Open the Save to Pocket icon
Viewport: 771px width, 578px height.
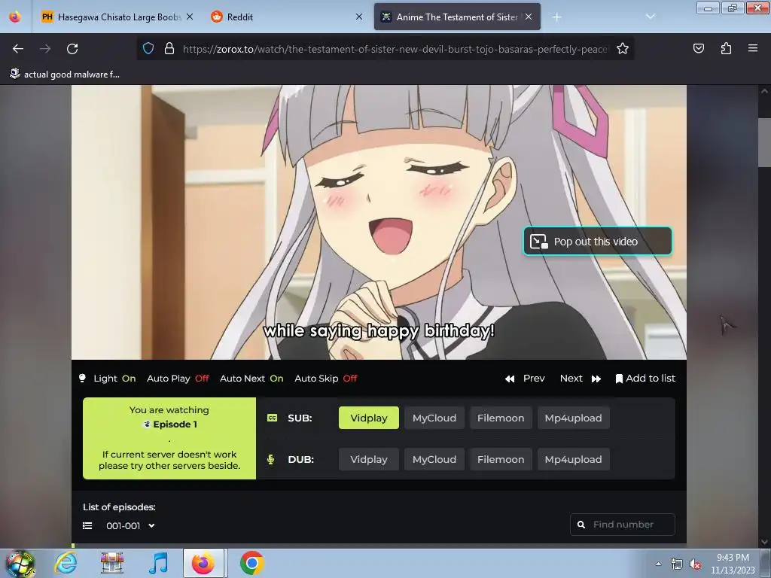(698, 48)
